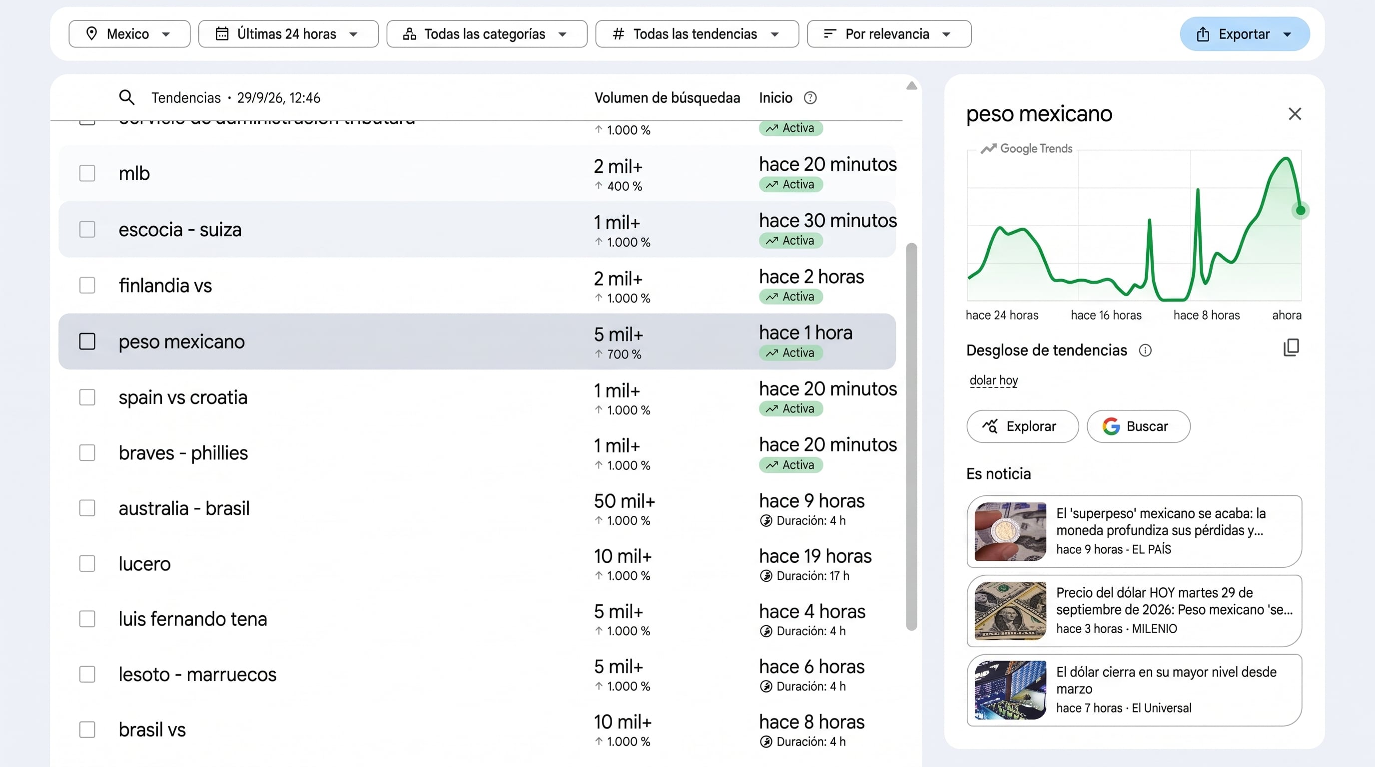Click the calendar icon in Últimas 24 horas filter
This screenshot has height=767, width=1375.
pos(221,33)
